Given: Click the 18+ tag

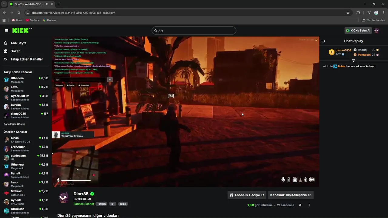Looking at the screenshot, I should pos(112,204).
